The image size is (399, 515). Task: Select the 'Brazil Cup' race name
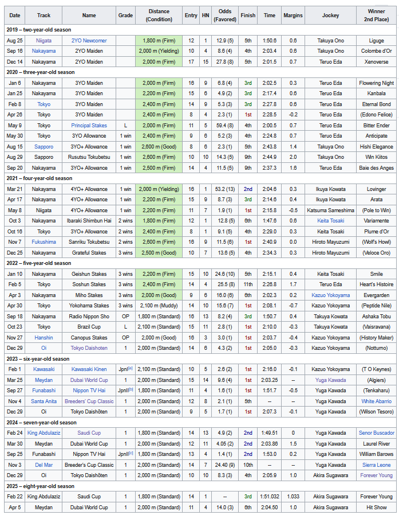point(89,327)
